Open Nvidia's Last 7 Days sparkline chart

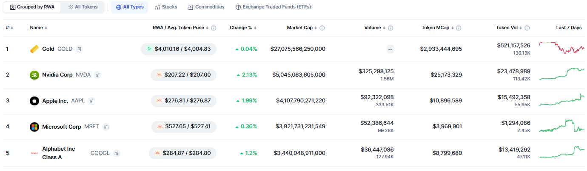[561, 74]
